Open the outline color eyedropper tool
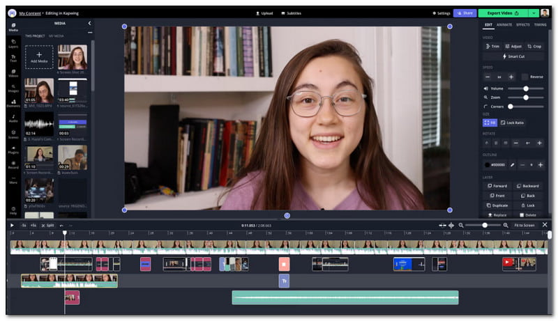558x321 pixels. pos(513,165)
